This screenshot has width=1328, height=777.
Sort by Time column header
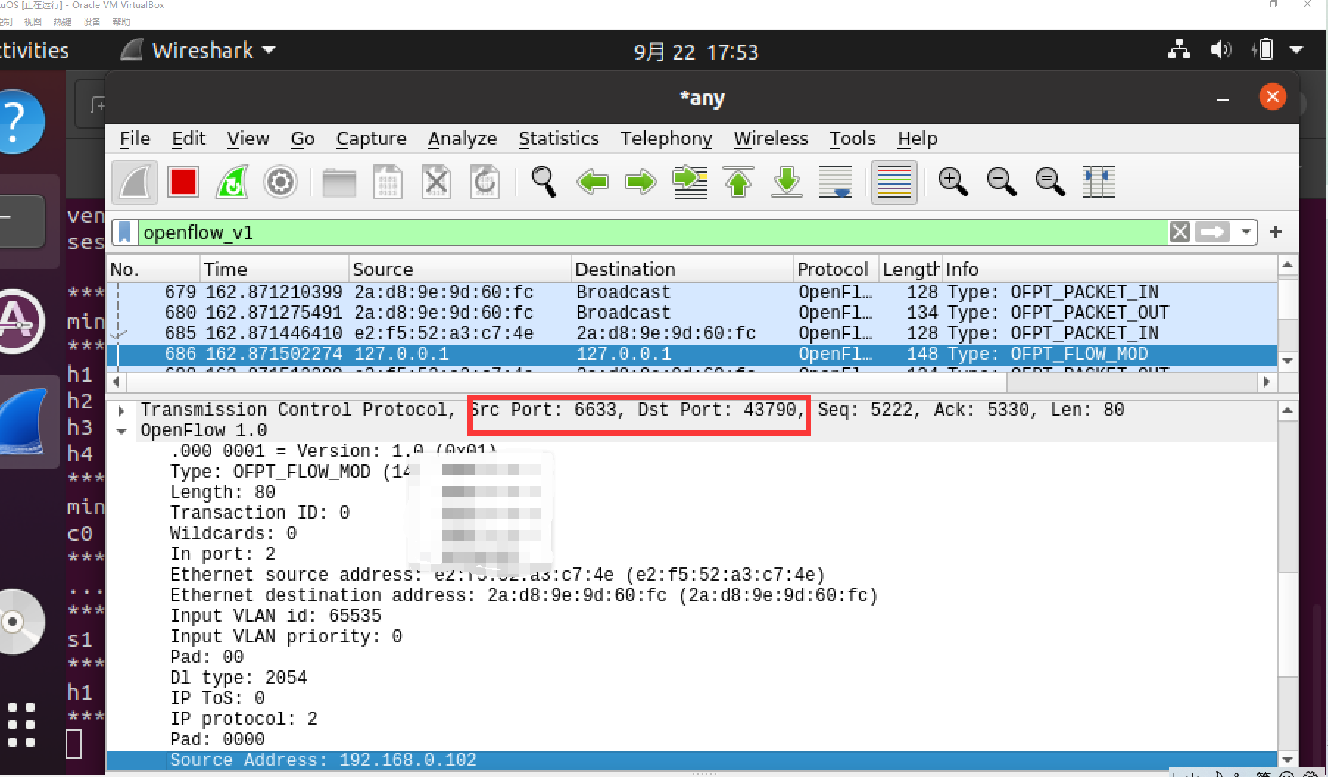point(274,269)
